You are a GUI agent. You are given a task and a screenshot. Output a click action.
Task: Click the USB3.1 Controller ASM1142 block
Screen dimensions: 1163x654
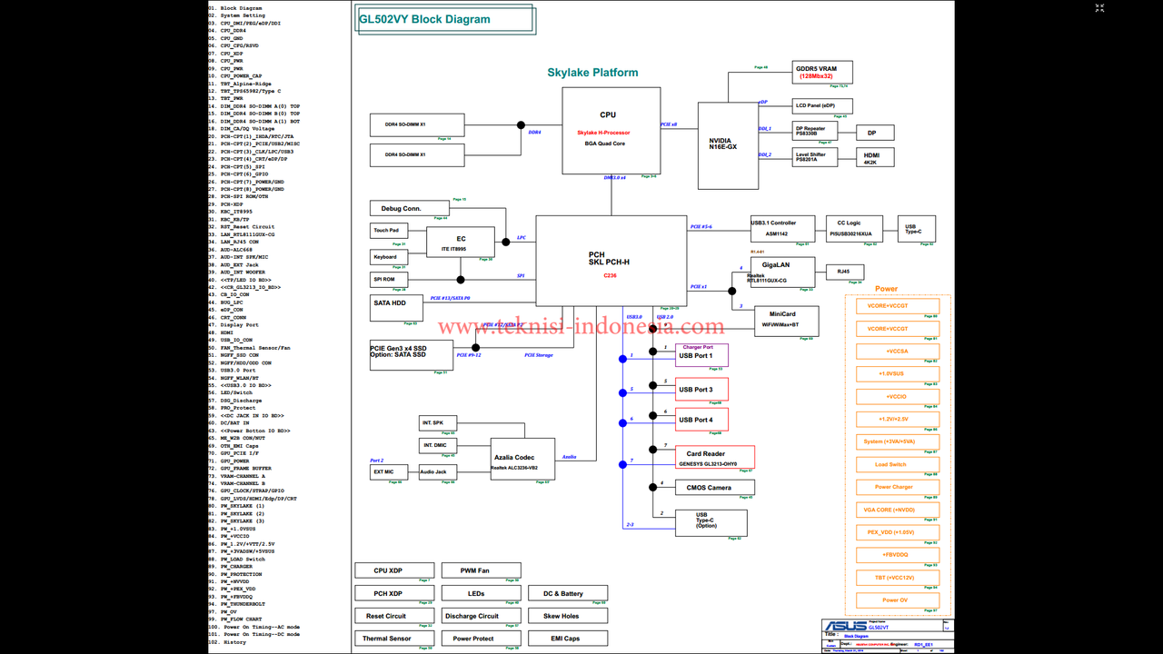pos(782,229)
